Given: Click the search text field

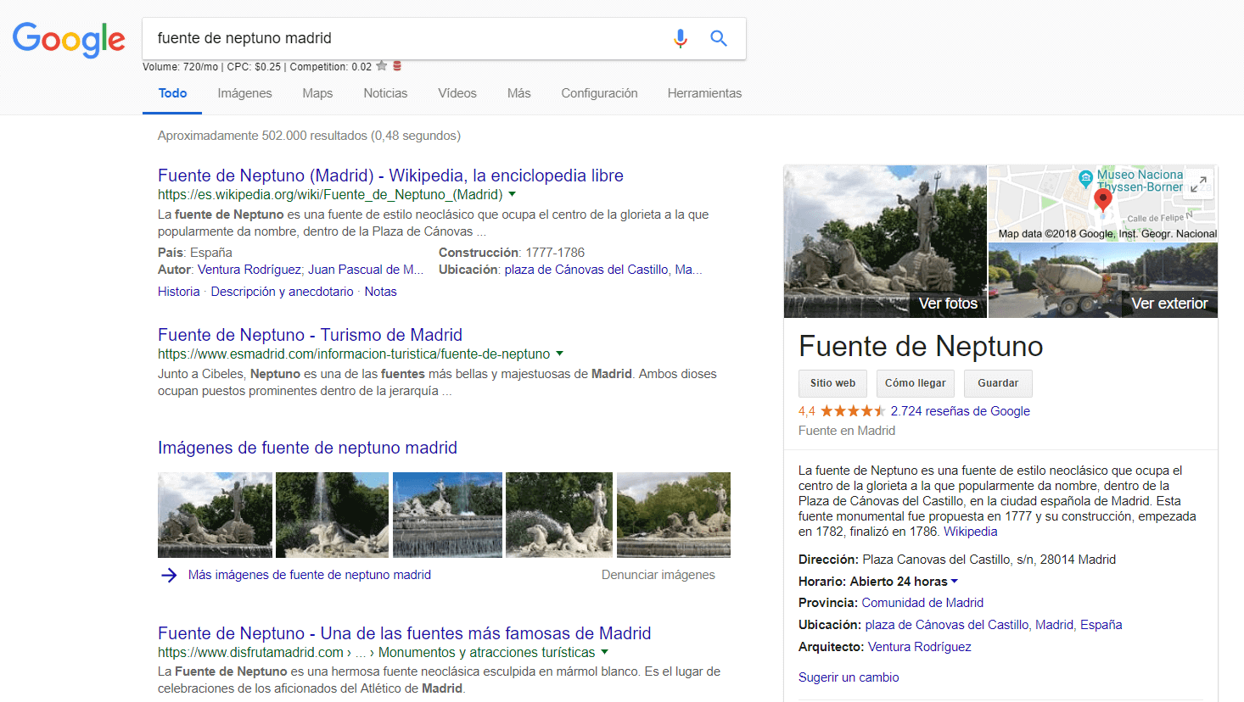Looking at the screenshot, I should pos(407,38).
